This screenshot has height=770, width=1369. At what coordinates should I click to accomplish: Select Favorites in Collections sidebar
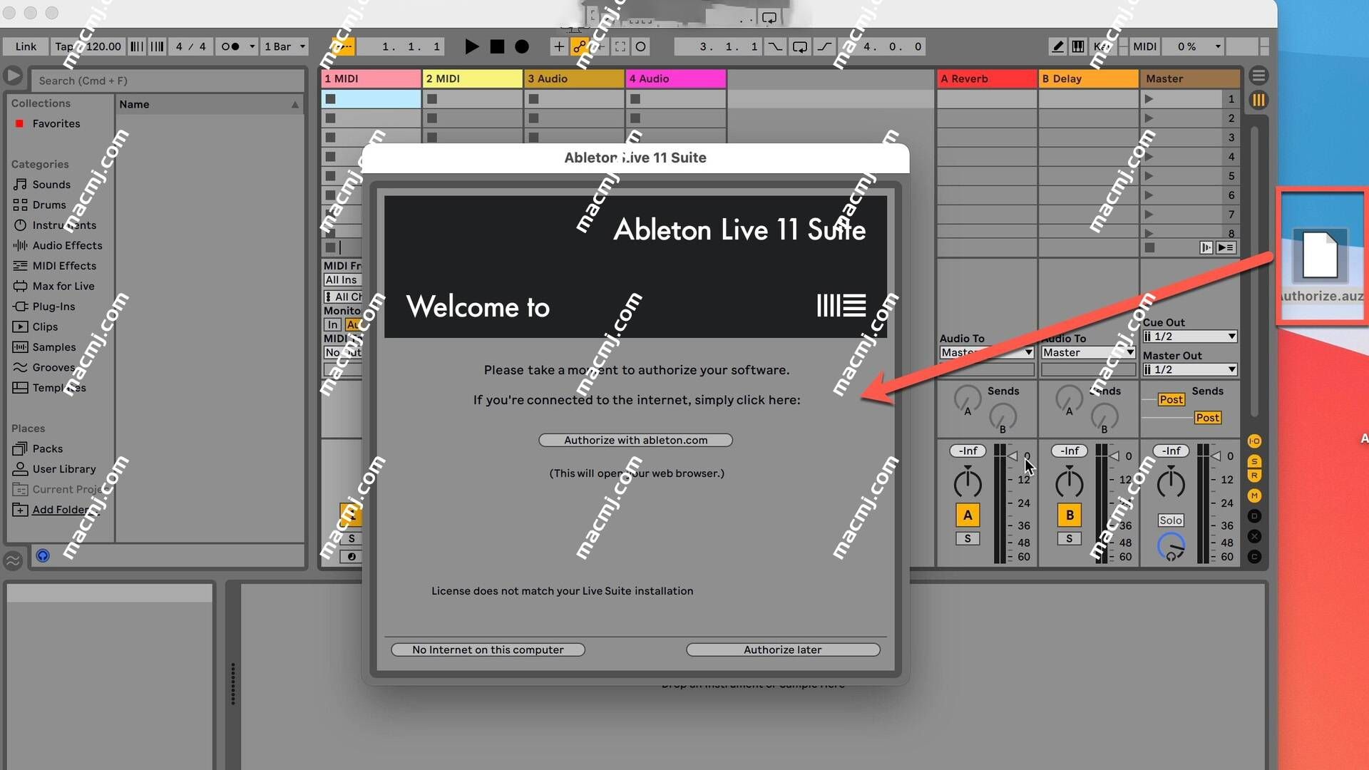[54, 123]
